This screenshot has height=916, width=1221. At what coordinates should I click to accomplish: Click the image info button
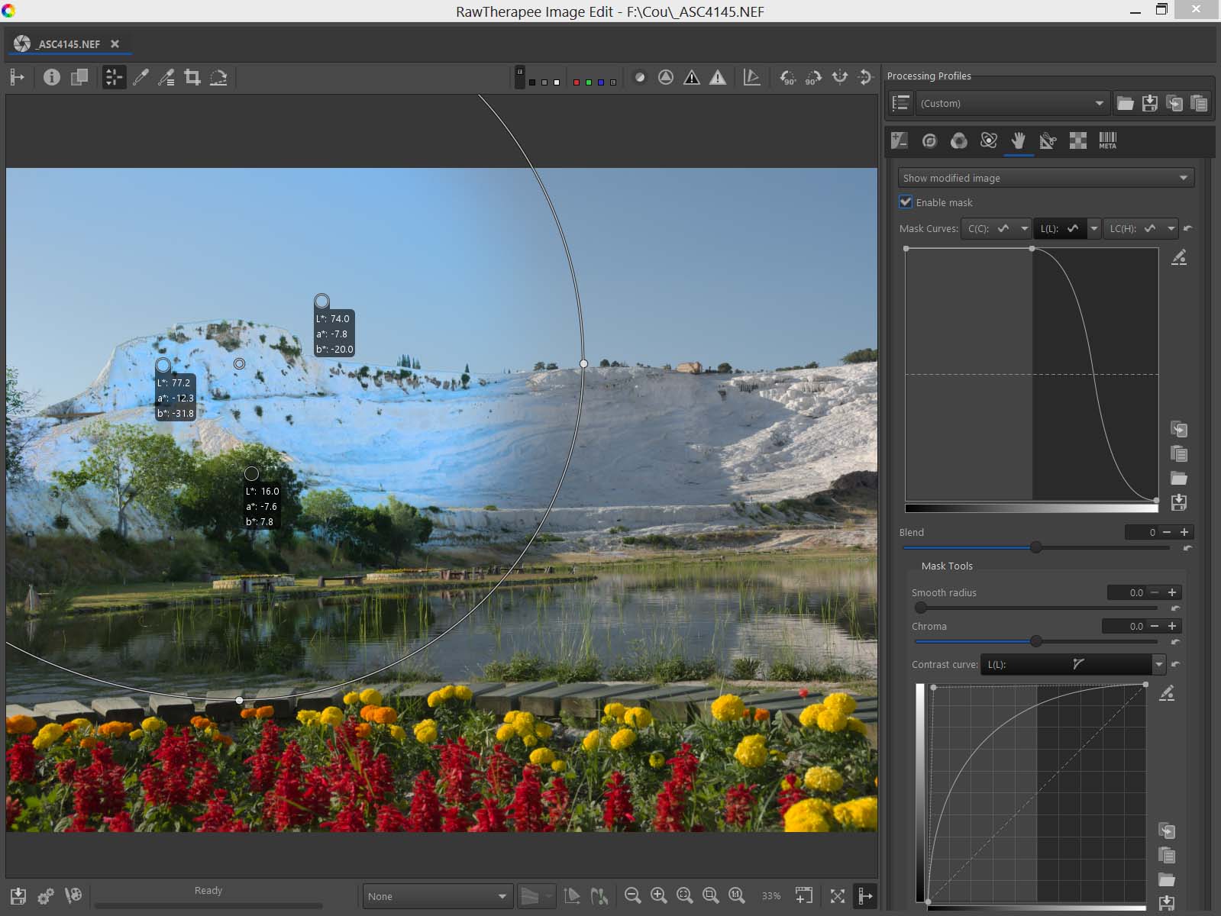click(x=51, y=77)
